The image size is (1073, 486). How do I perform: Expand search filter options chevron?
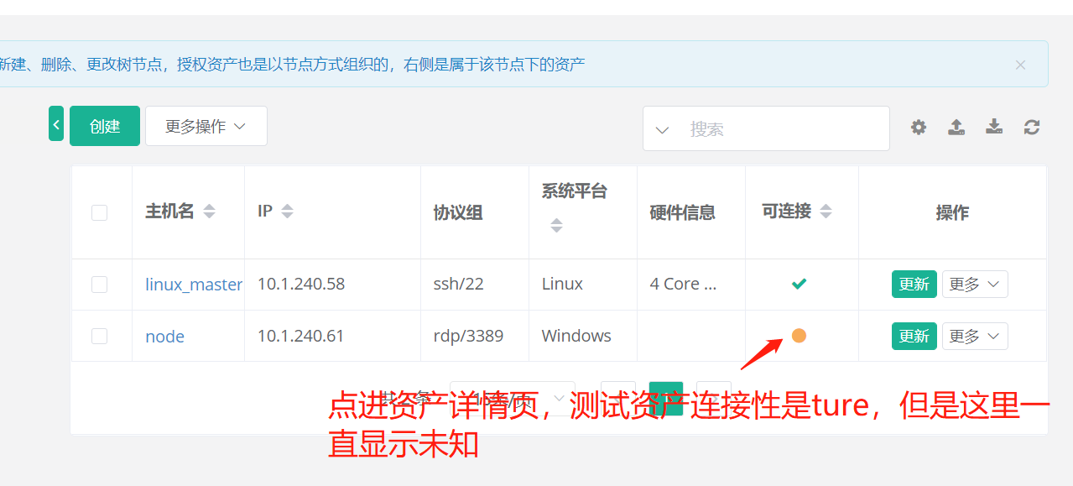click(x=662, y=129)
